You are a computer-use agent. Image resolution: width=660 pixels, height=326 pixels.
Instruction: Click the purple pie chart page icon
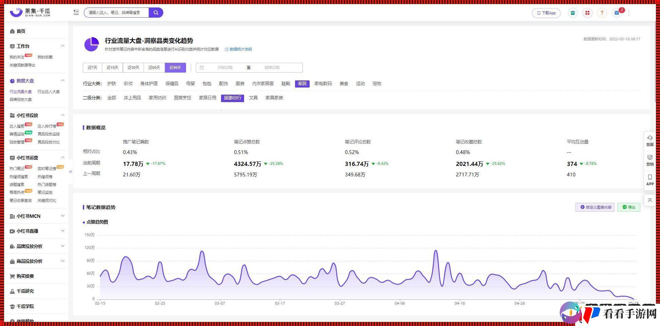[91, 44]
